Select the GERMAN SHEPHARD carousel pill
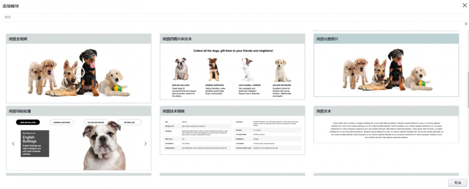This screenshot has height=189, width=469. (x=62, y=122)
